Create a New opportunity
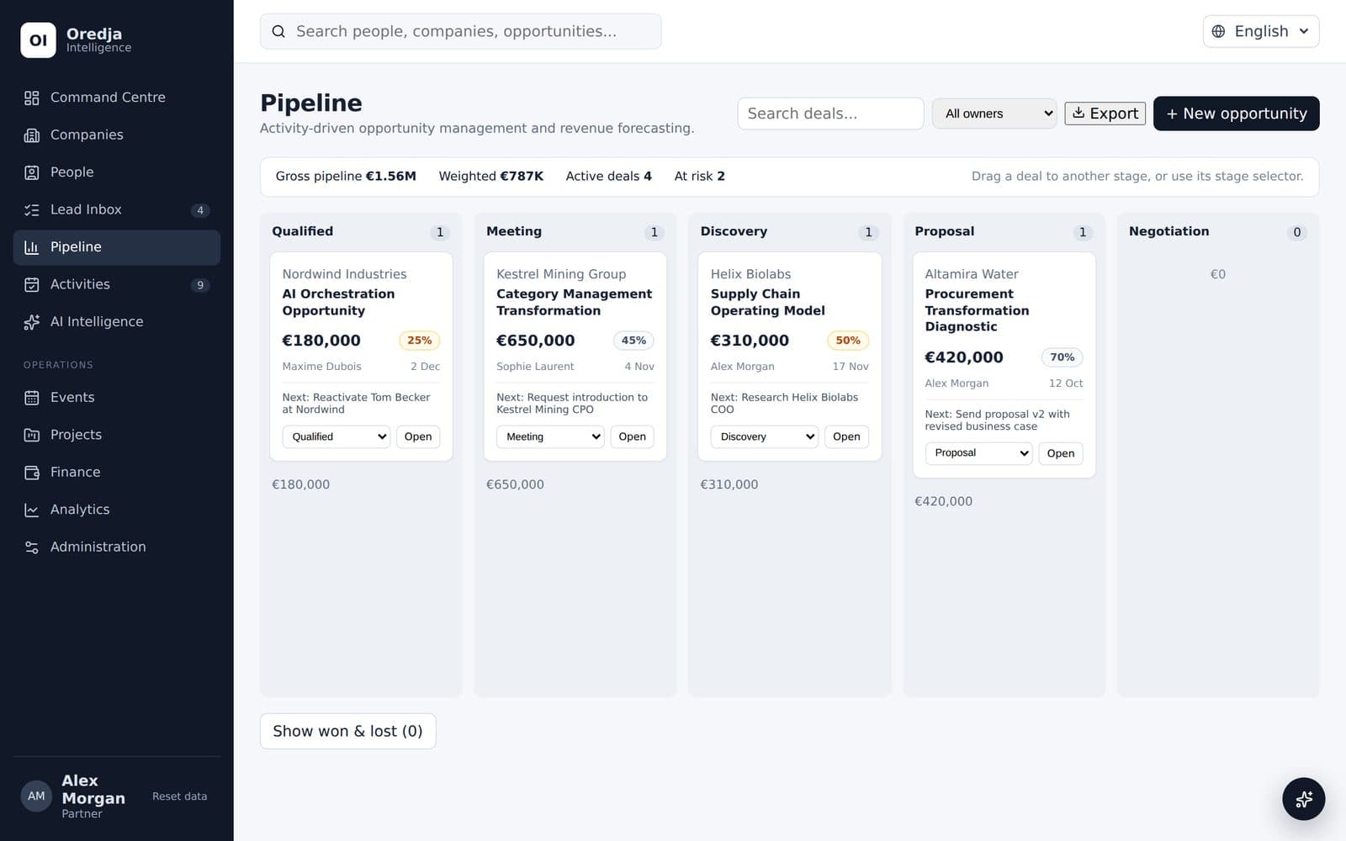Viewport: 1346px width, 841px height. (1236, 114)
